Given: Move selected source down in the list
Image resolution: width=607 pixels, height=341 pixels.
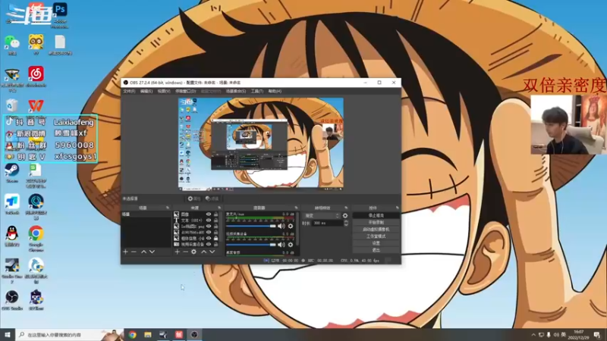Looking at the screenshot, I should click(212, 252).
